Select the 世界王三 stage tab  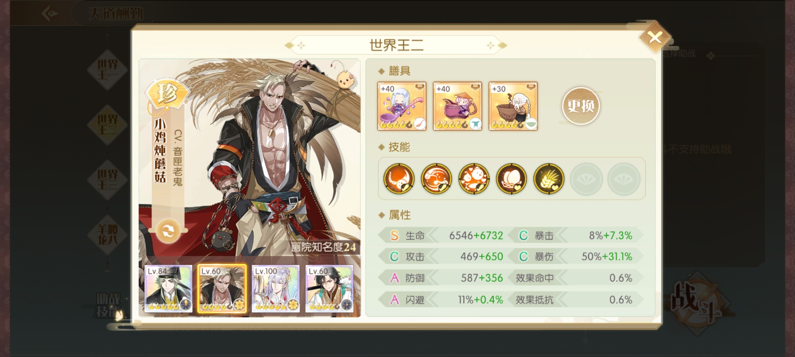click(107, 180)
